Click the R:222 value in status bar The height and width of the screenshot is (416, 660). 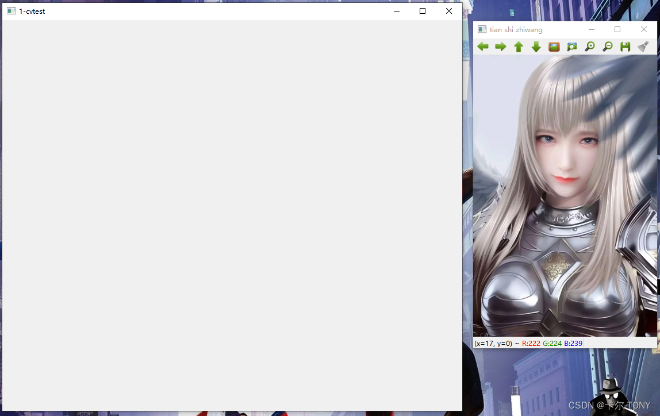531,343
